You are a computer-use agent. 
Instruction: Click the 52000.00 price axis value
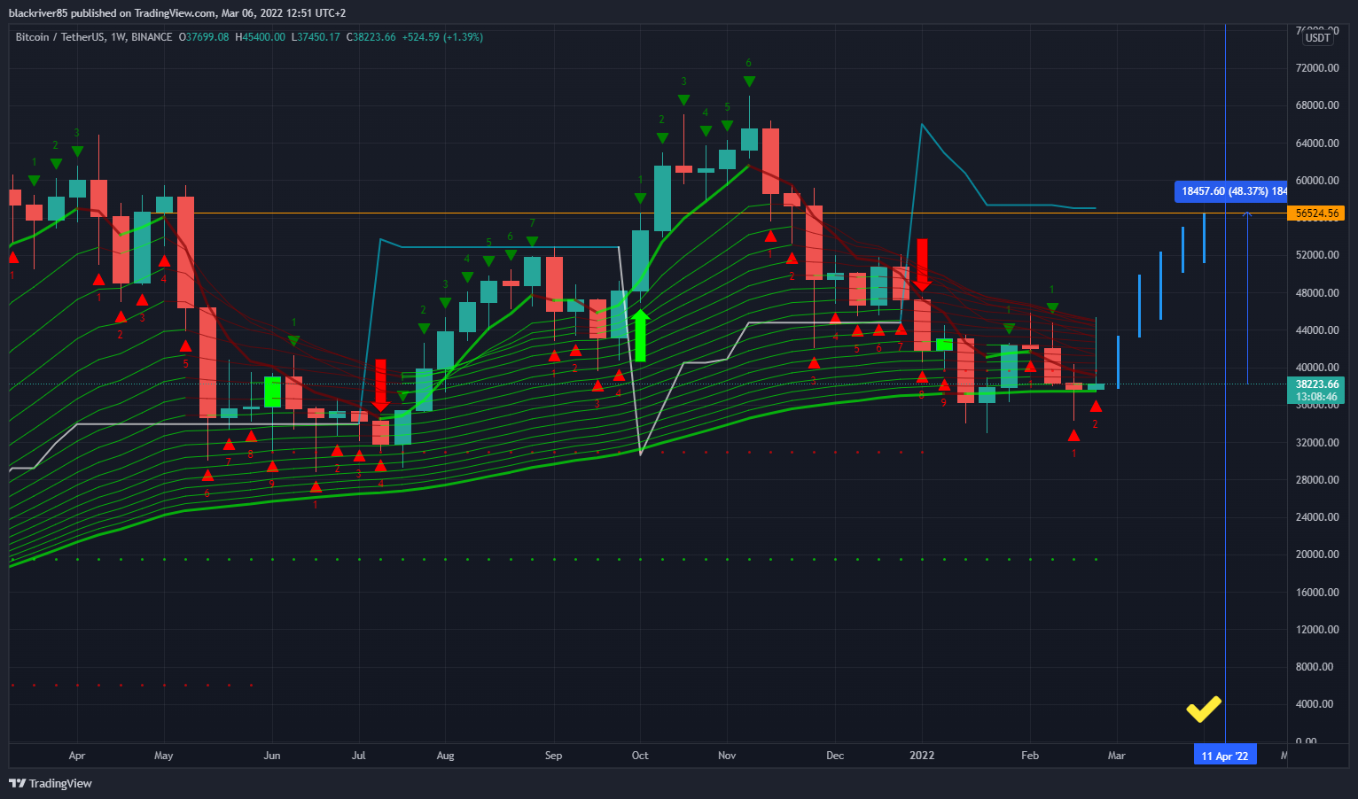[1317, 255]
